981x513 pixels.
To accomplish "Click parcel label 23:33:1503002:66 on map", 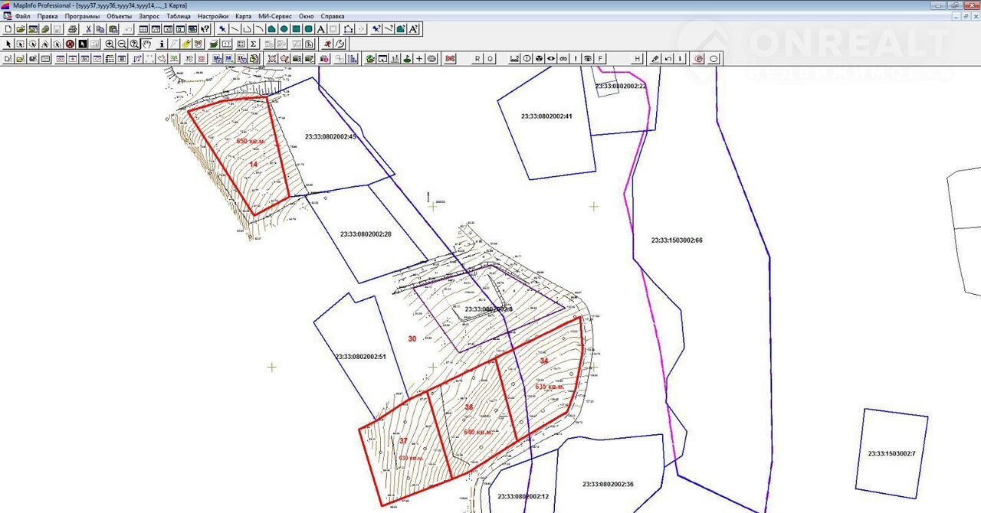I will [677, 240].
